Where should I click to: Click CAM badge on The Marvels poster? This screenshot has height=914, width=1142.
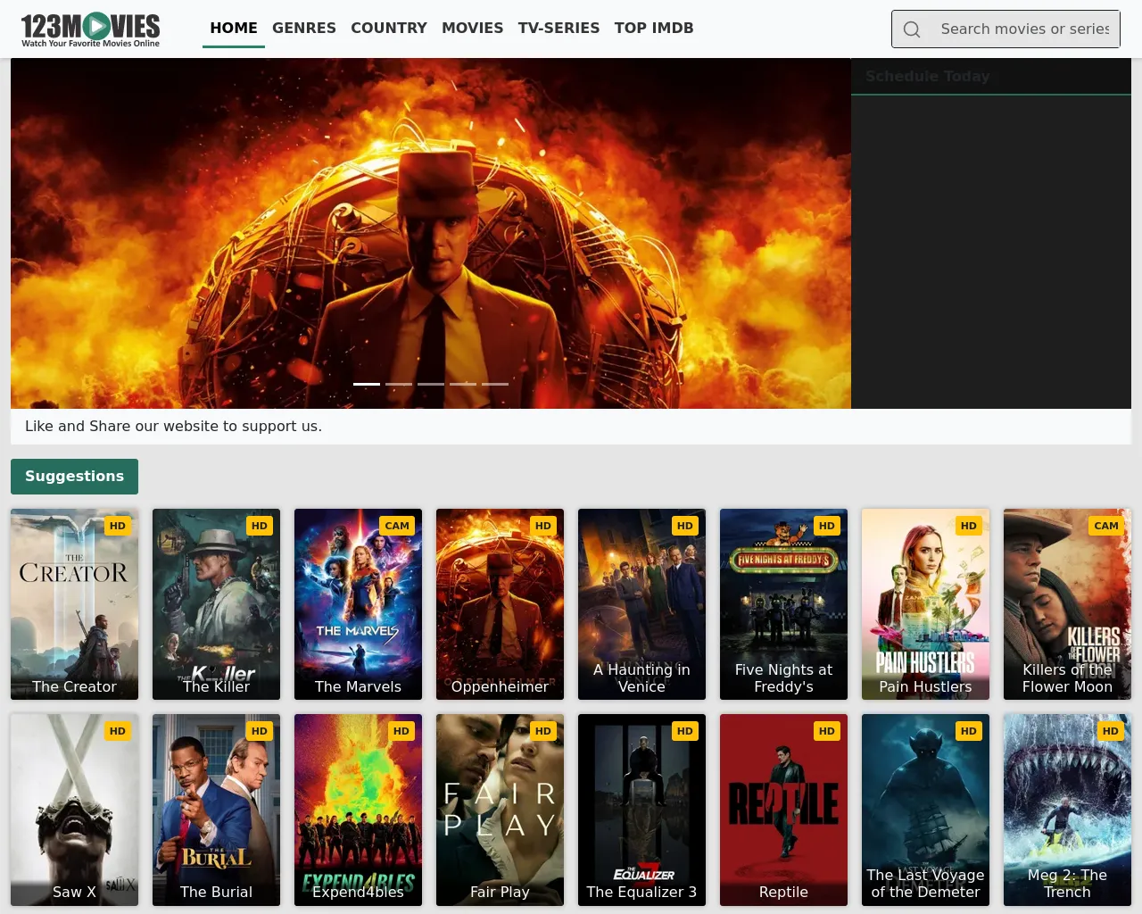tap(397, 526)
